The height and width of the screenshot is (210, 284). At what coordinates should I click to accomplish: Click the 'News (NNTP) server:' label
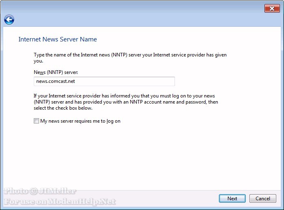click(x=56, y=72)
